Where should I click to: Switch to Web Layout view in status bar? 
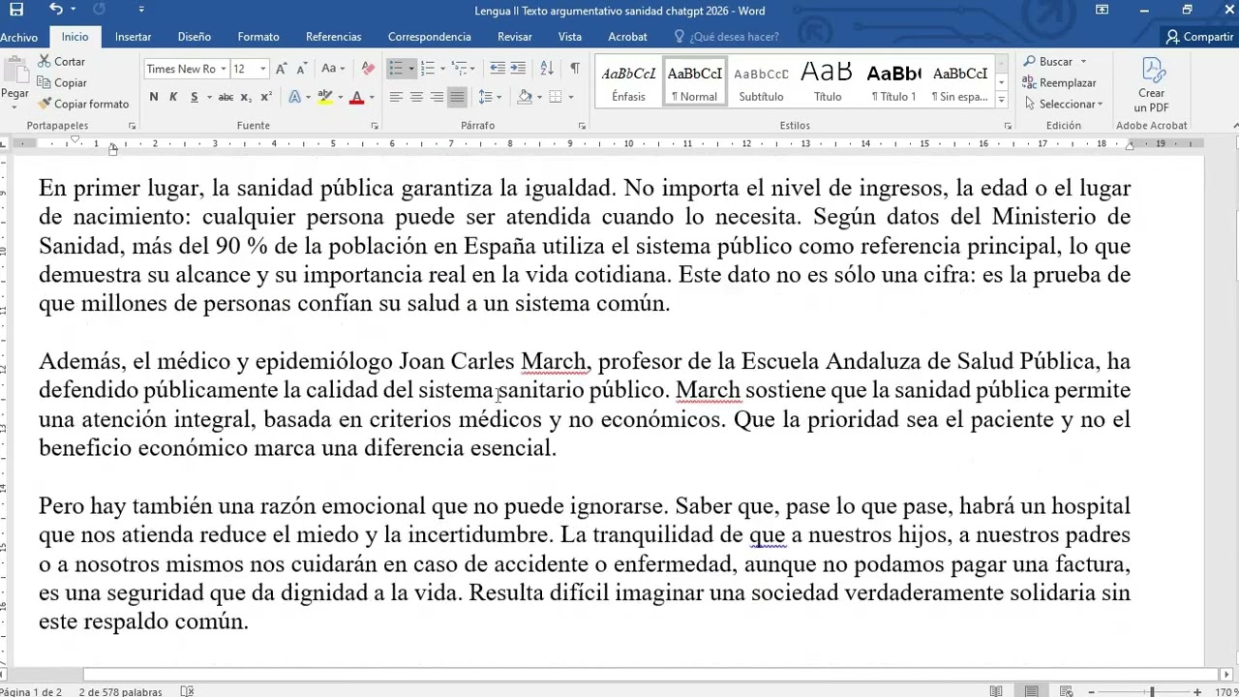[x=1066, y=691]
